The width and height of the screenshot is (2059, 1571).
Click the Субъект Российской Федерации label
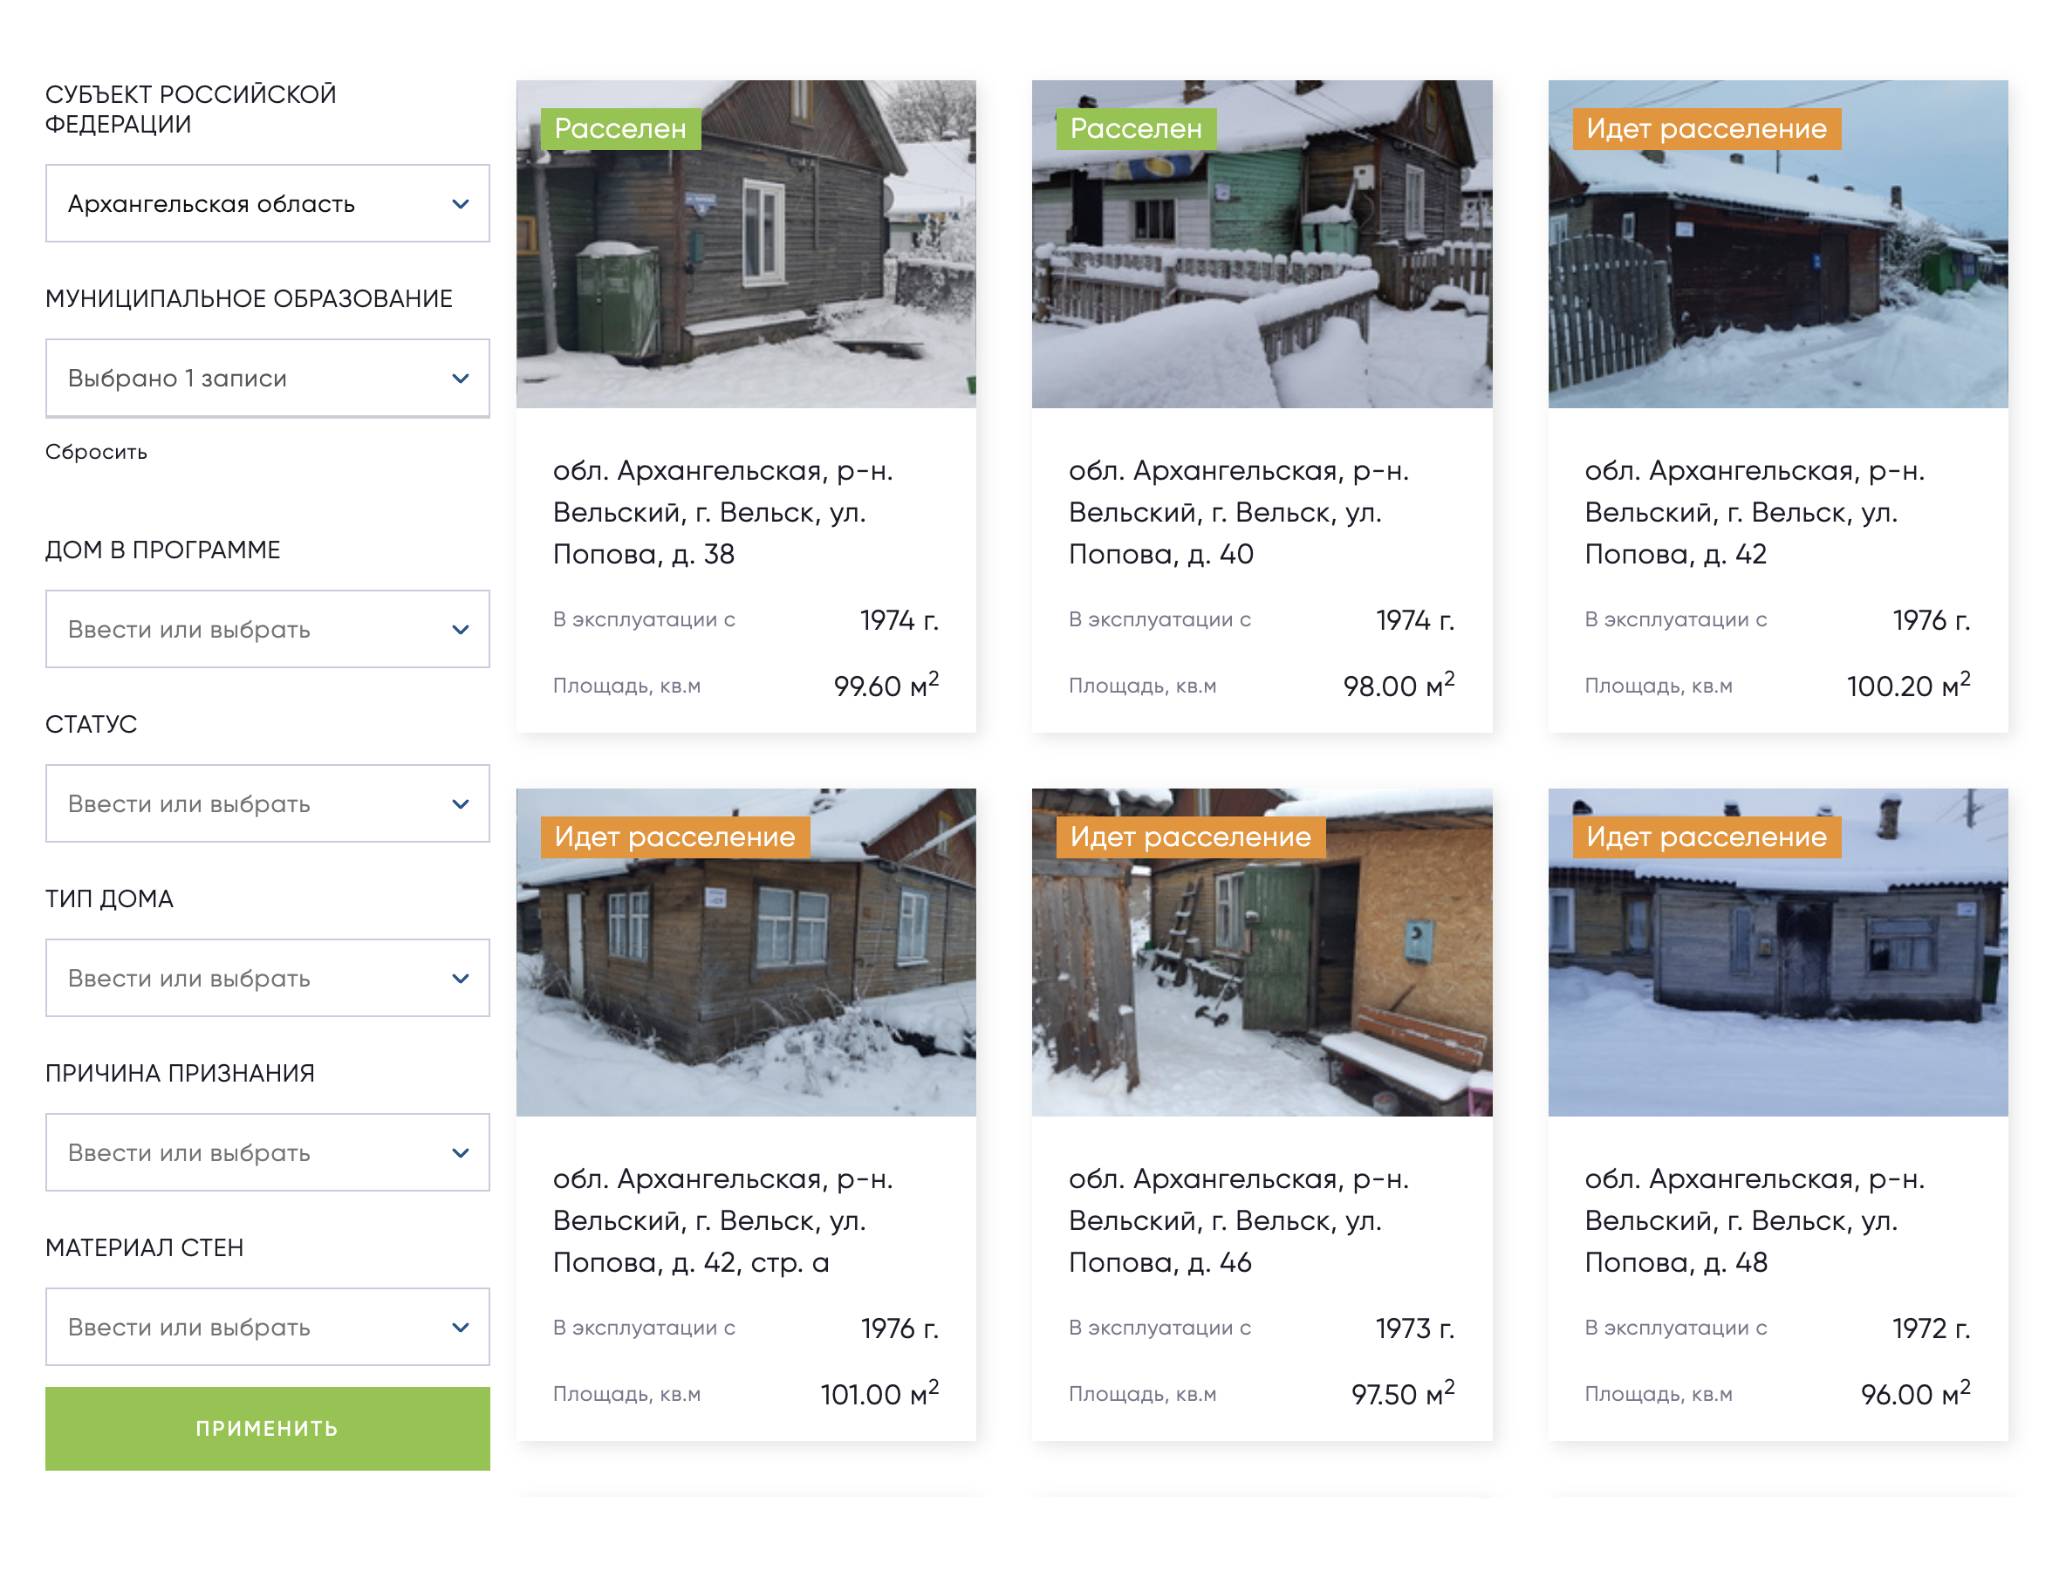[191, 108]
